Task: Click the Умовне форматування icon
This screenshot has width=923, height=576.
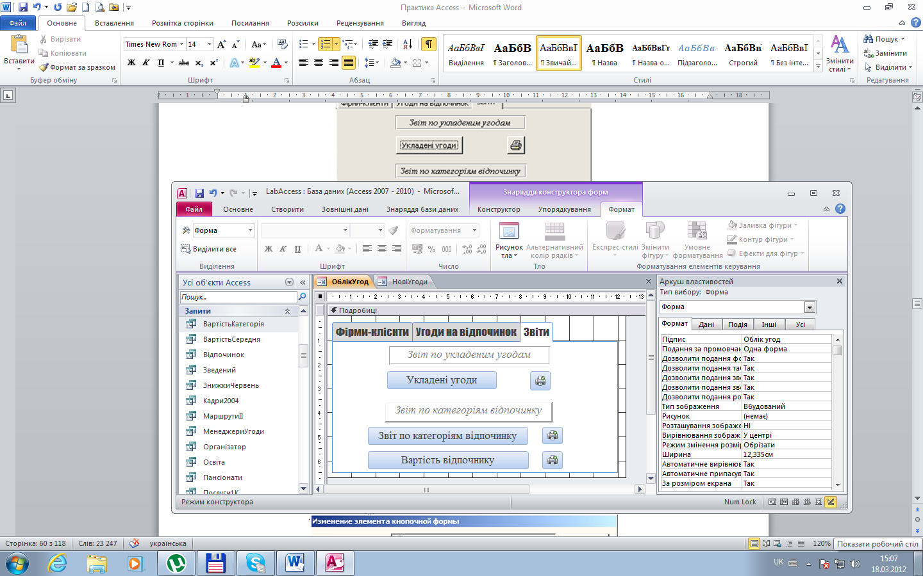Action: coord(697,240)
